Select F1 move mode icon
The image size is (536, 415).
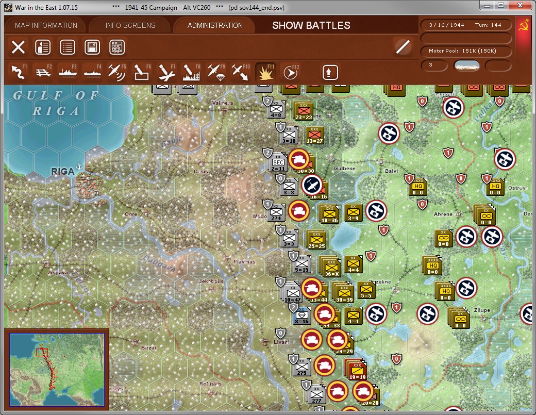[x=19, y=73]
